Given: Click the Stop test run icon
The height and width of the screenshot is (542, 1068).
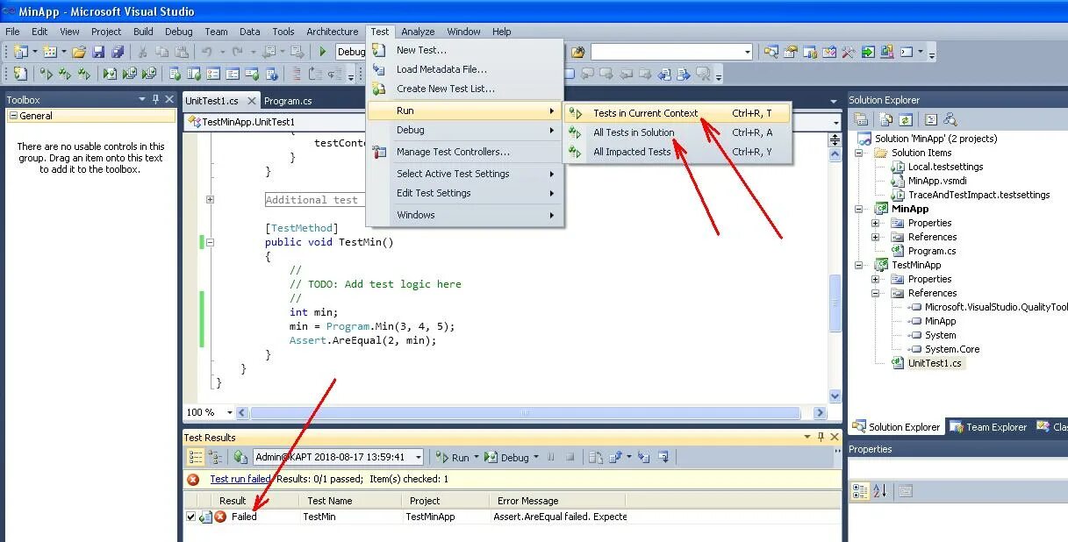Looking at the screenshot, I should 570,457.
